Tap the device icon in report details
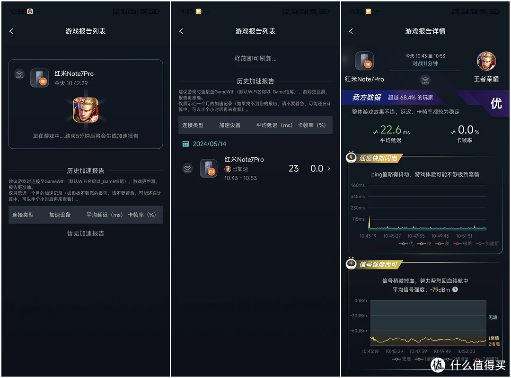Screen dimensions: 511x378 [x=364, y=61]
